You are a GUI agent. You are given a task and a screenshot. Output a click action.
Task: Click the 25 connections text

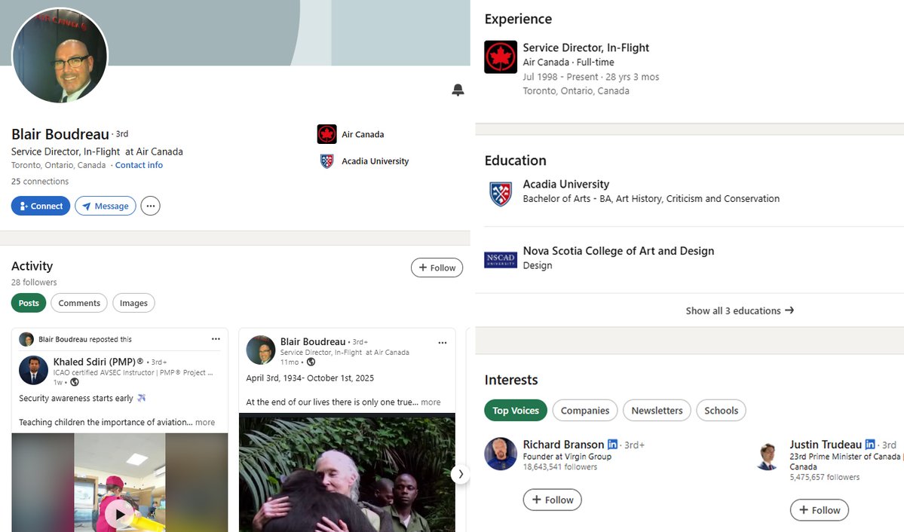point(40,181)
